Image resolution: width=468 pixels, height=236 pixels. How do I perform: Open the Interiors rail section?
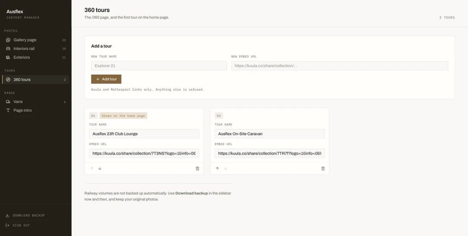(36, 48)
